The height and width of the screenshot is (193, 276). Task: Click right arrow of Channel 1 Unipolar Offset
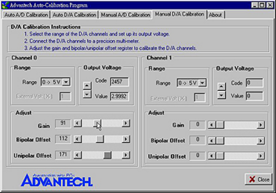click(x=260, y=156)
